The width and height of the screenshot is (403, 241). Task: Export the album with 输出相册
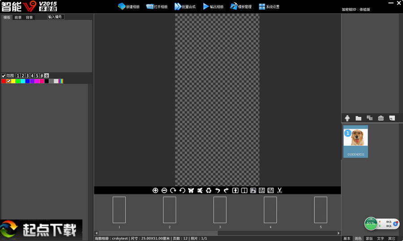(213, 6)
